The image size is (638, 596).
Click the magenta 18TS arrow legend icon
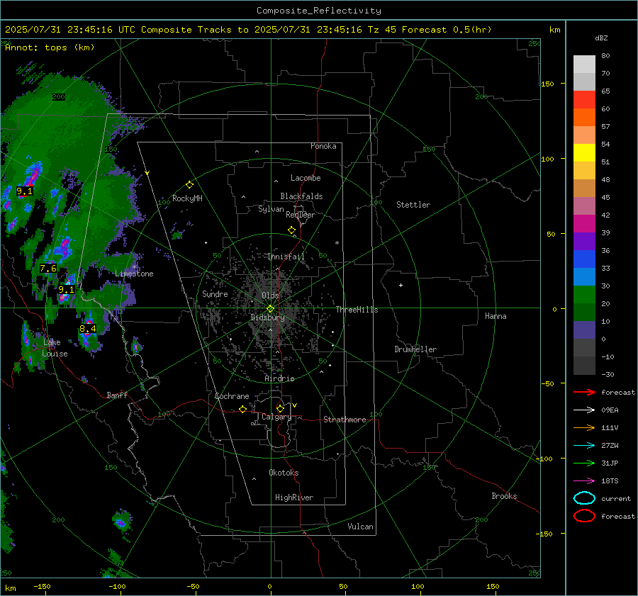584,481
